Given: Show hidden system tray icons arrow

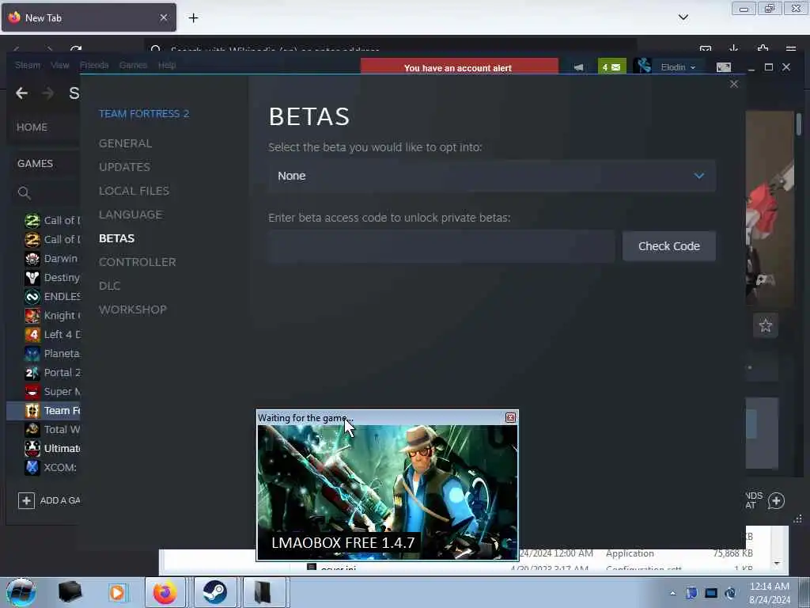Looking at the screenshot, I should click(672, 593).
